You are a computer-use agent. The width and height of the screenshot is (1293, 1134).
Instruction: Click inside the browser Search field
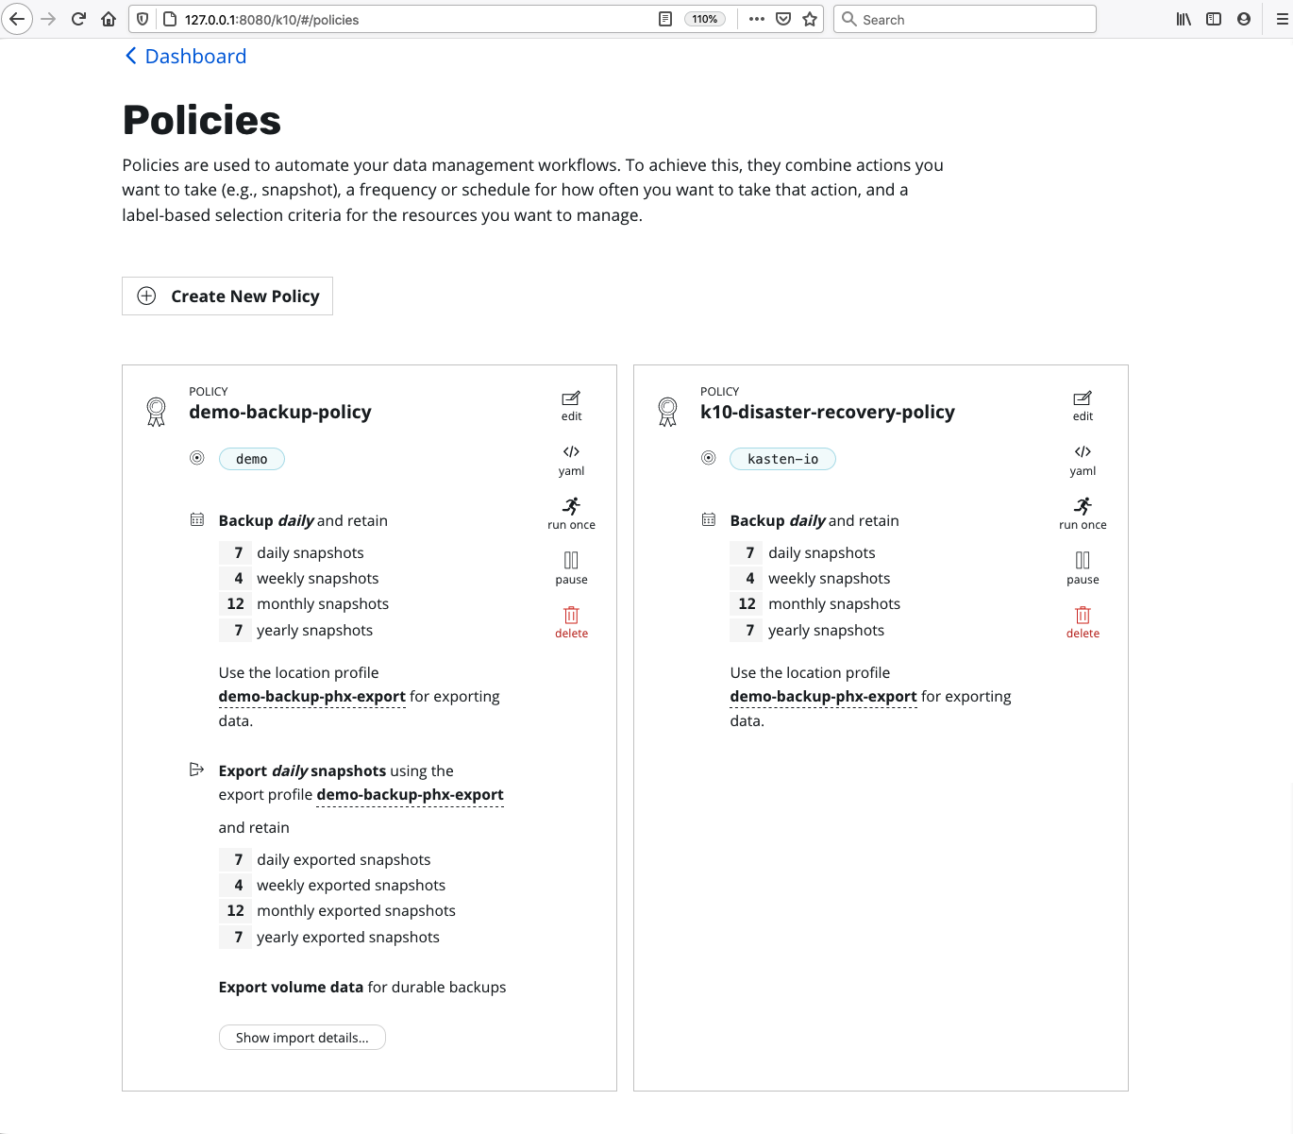pos(965,19)
